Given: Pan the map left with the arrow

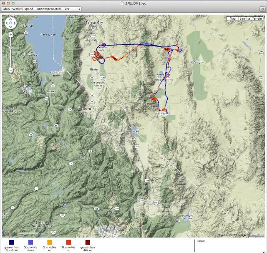Looking at the screenshot, I should point(7,23).
